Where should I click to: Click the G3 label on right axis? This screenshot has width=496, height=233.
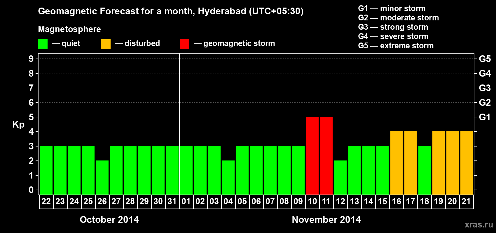pos(485,88)
